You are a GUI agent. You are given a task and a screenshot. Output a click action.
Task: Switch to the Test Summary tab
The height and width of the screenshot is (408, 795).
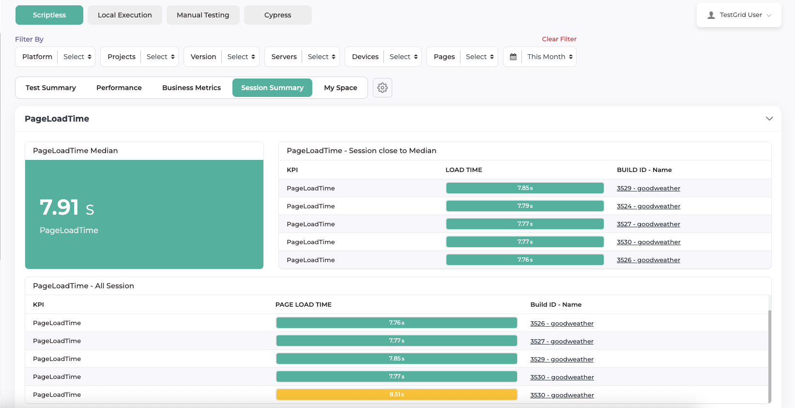51,88
